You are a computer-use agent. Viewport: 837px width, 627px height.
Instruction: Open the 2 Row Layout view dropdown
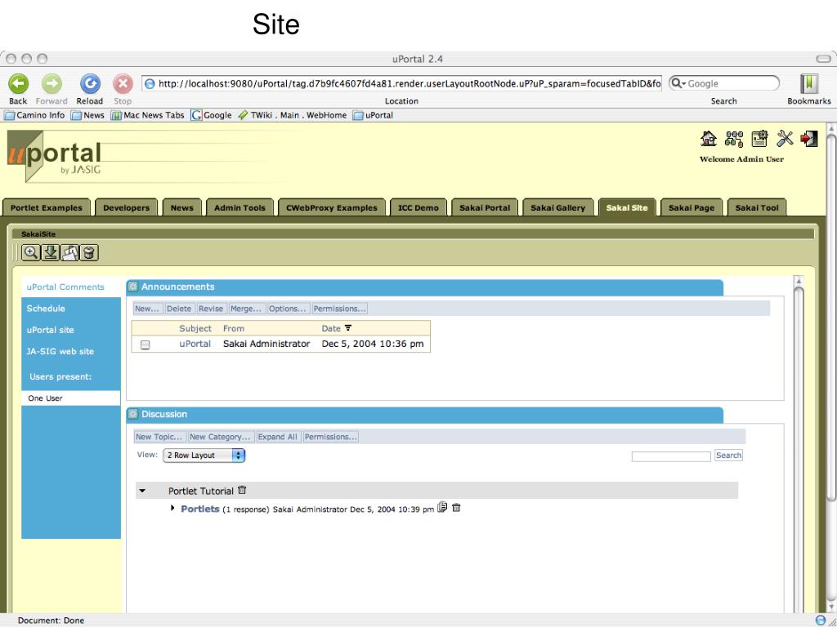(204, 456)
